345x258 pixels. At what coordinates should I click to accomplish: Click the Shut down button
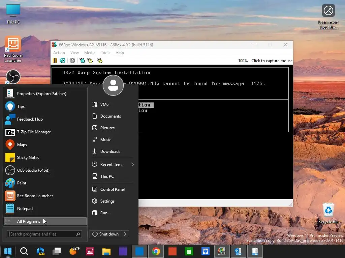point(105,234)
